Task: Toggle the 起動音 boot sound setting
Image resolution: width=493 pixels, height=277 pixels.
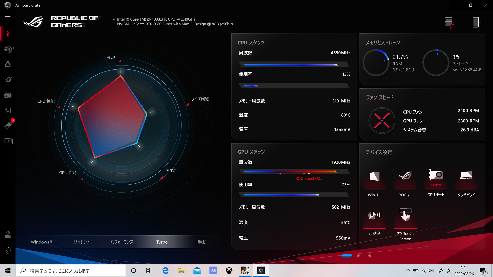Action: pyautogui.click(x=375, y=215)
